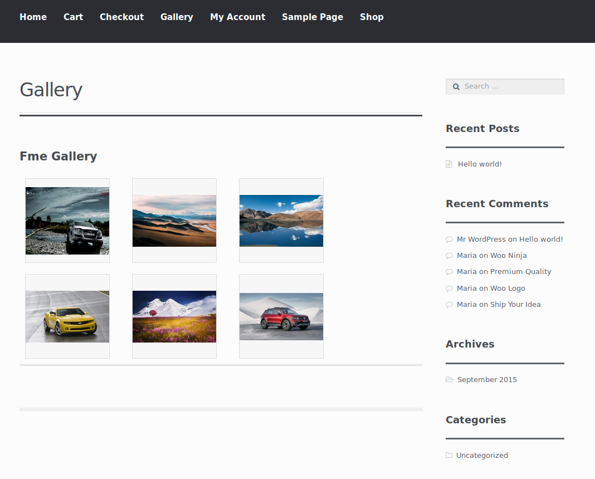The width and height of the screenshot is (595, 479).
Task: Open the Ship Your Idea comment link
Action: click(x=515, y=305)
